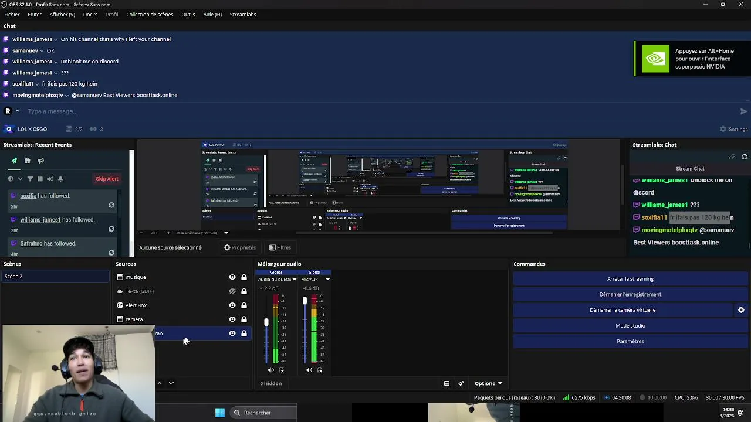This screenshot has width=751, height=422.
Task: Hide the camera source
Action: (x=232, y=319)
